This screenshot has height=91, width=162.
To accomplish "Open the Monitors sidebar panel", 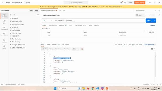I will pyautogui.click(x=4, y=41).
